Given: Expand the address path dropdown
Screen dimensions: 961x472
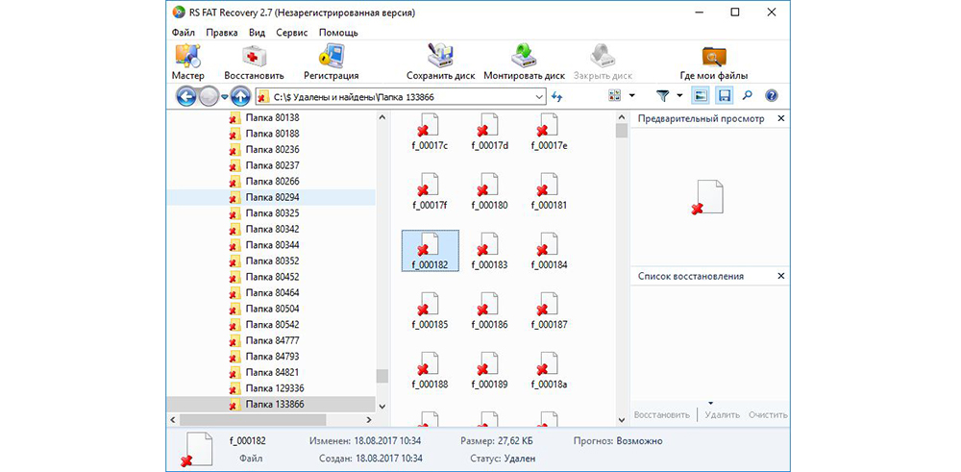Looking at the screenshot, I should (538, 96).
